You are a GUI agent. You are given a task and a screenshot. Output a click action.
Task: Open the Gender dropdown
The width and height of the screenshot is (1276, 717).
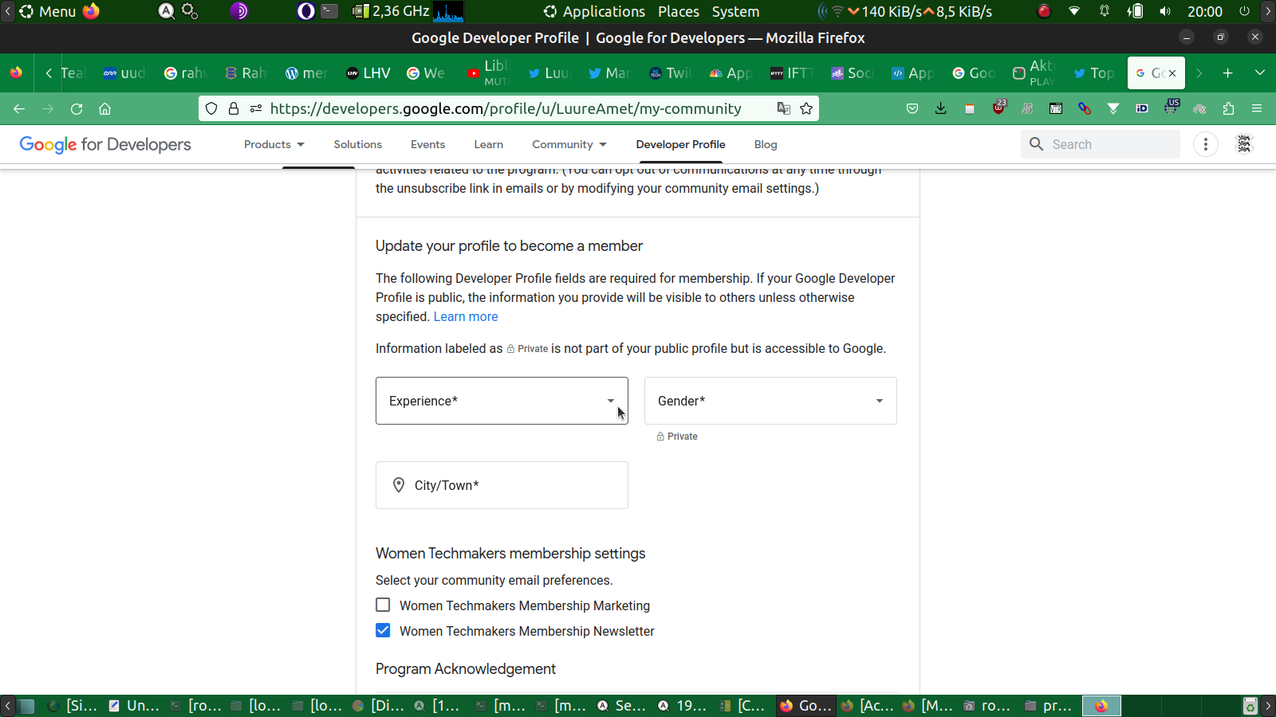(770, 401)
